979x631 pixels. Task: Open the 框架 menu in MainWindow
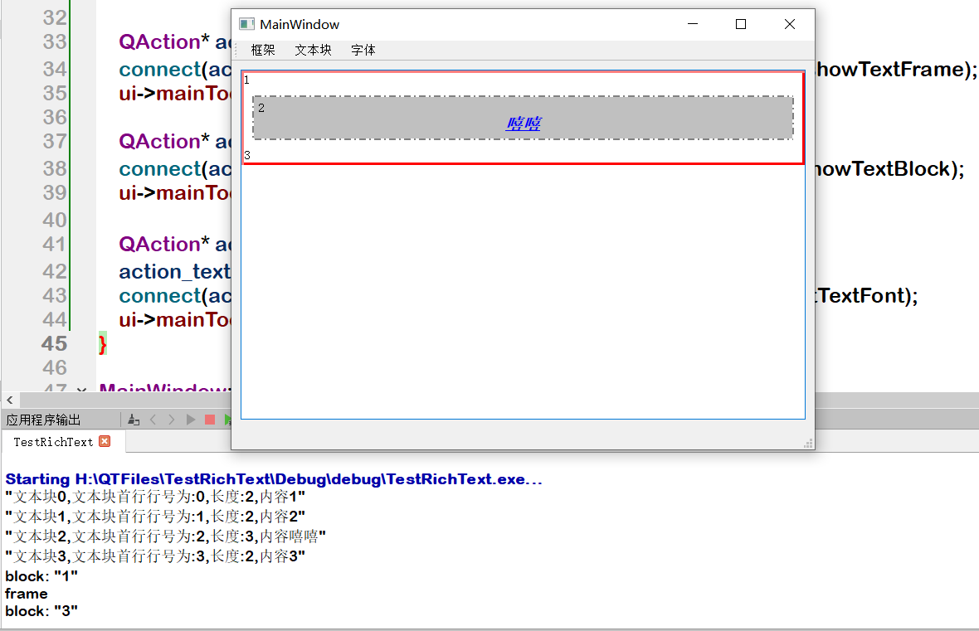tap(263, 50)
